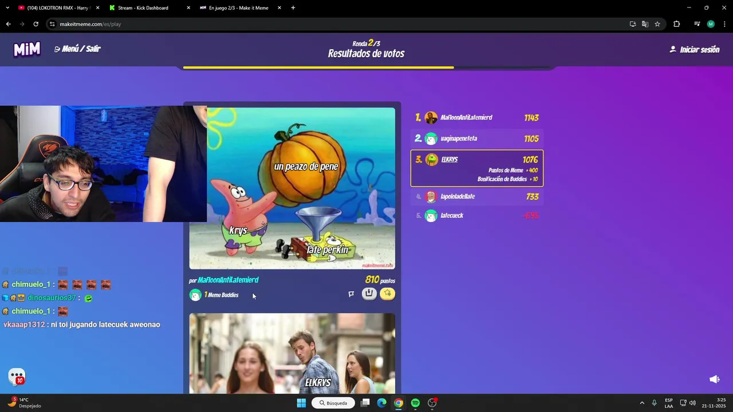Select vaginapeneteta in leaderboard
Viewport: 733px width, 412px height.
tap(477, 138)
